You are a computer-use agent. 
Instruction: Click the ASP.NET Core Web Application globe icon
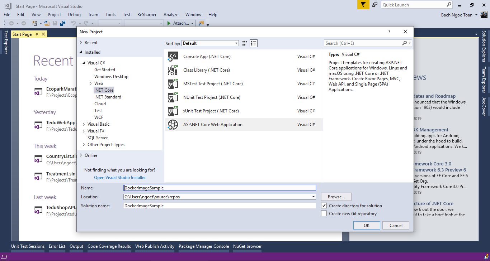point(173,125)
